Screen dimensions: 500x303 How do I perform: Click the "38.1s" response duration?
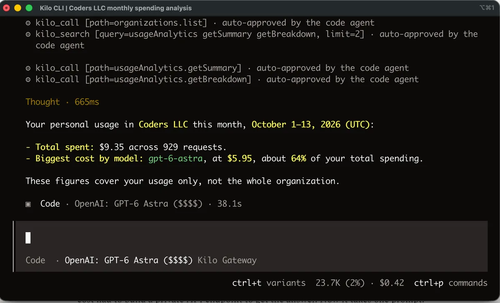pyautogui.click(x=230, y=204)
